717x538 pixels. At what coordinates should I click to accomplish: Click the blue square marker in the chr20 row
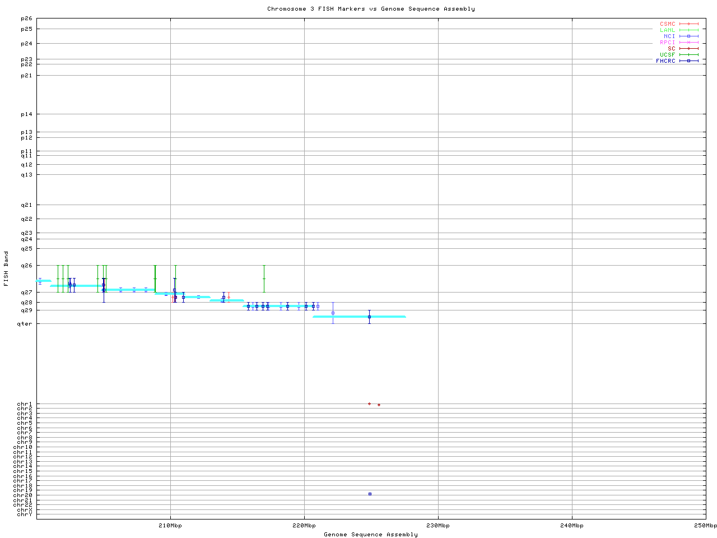[x=370, y=494]
